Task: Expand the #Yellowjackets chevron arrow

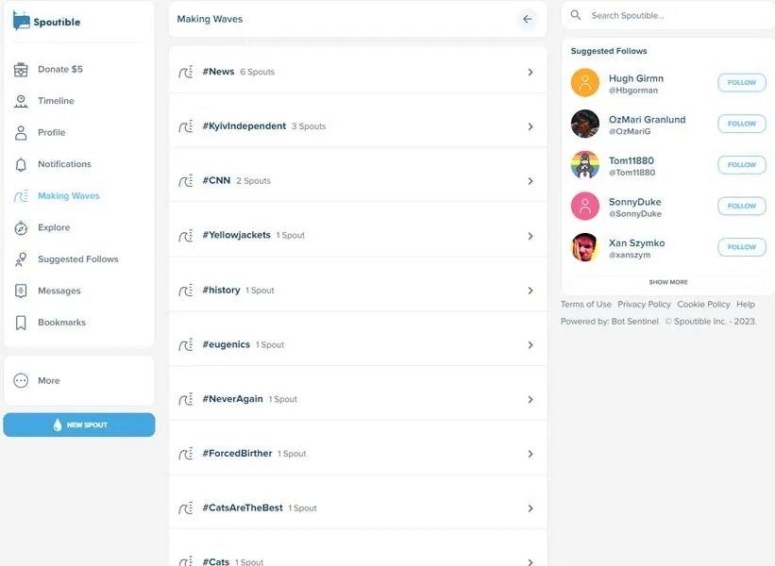Action: tap(531, 236)
